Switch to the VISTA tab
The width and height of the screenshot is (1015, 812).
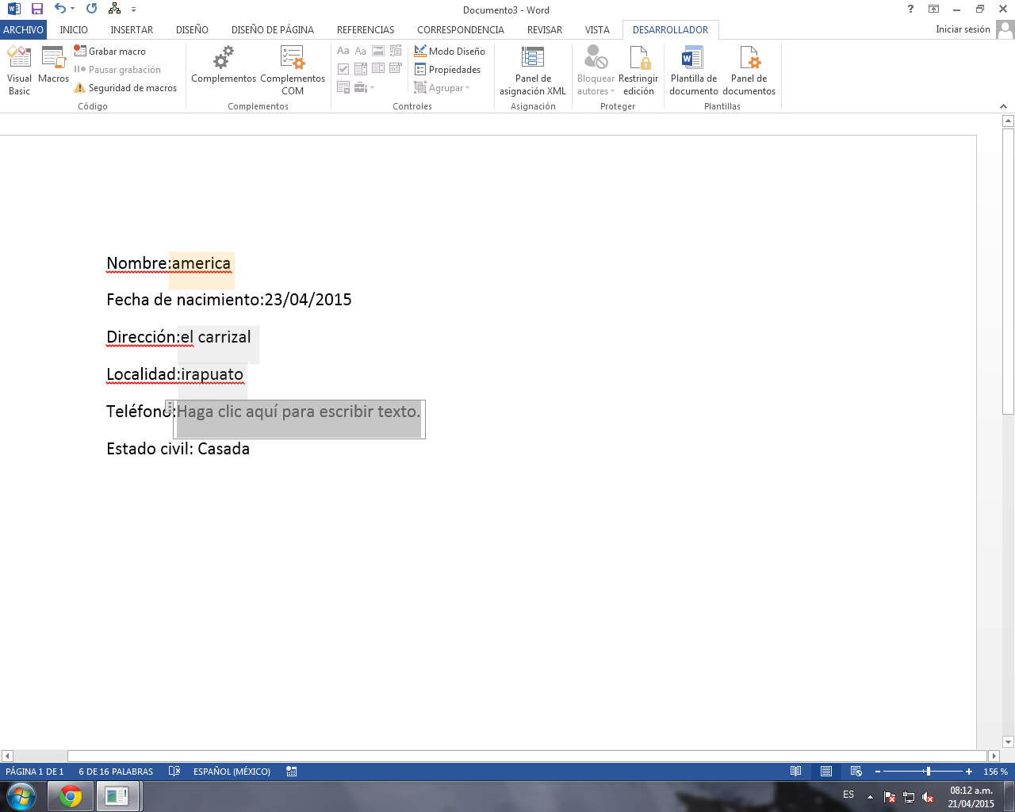[x=597, y=29]
